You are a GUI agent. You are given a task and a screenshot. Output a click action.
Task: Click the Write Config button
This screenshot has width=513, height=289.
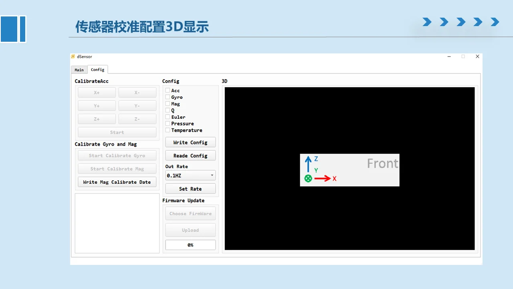pyautogui.click(x=190, y=142)
